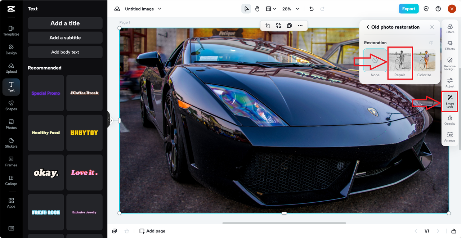The image size is (461, 238).
Task: Choose the FRESH LOOK text preset
Action: (x=46, y=212)
